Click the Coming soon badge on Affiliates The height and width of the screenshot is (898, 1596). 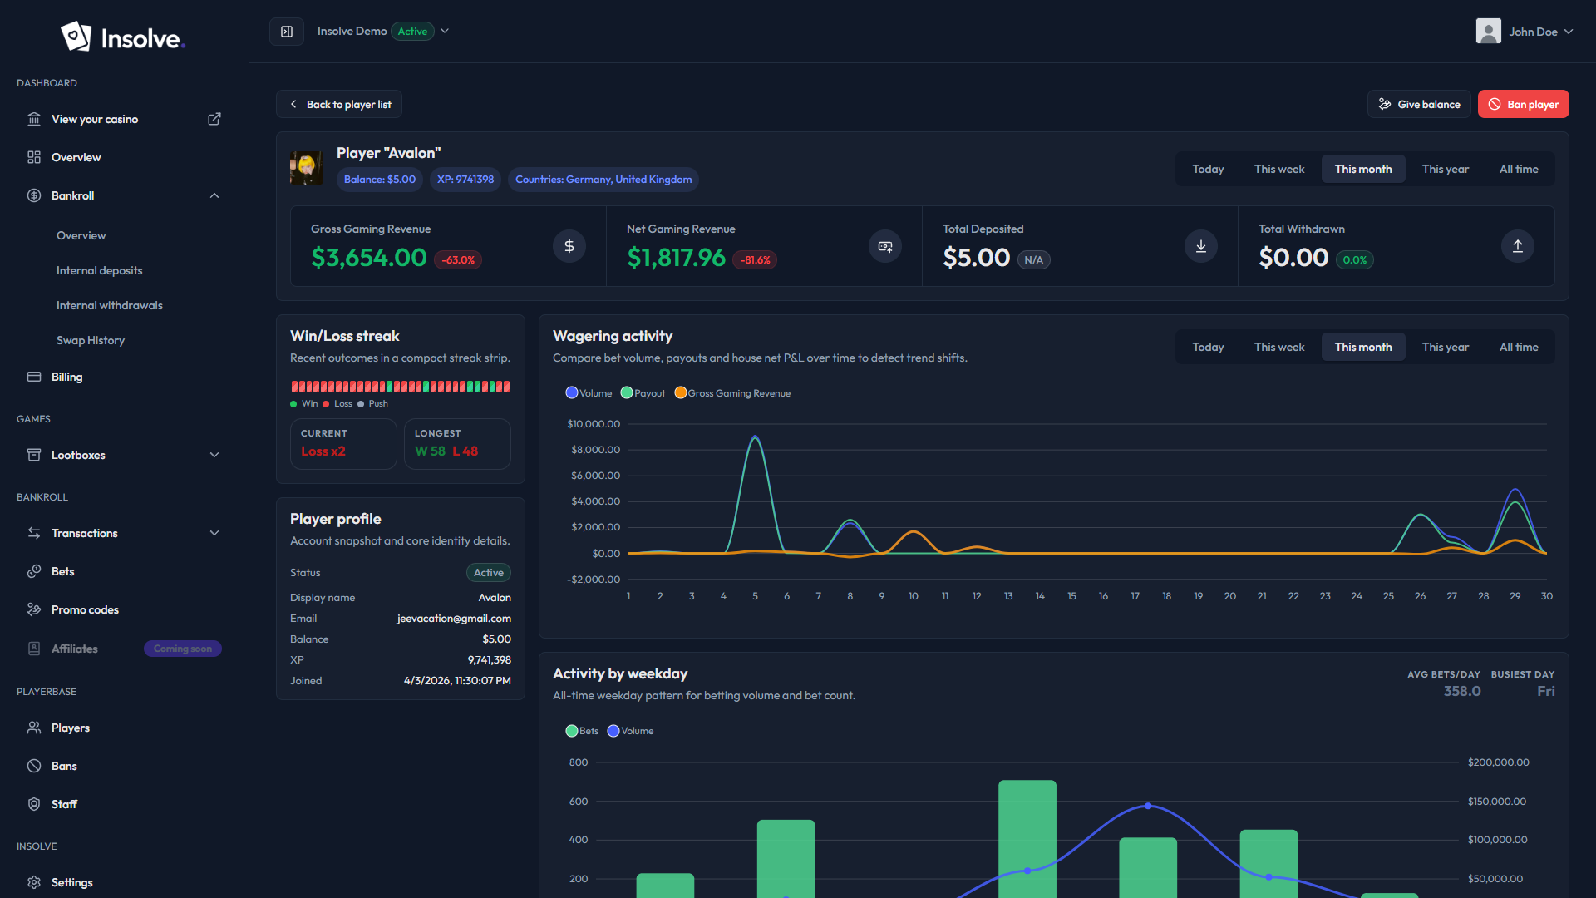183,649
